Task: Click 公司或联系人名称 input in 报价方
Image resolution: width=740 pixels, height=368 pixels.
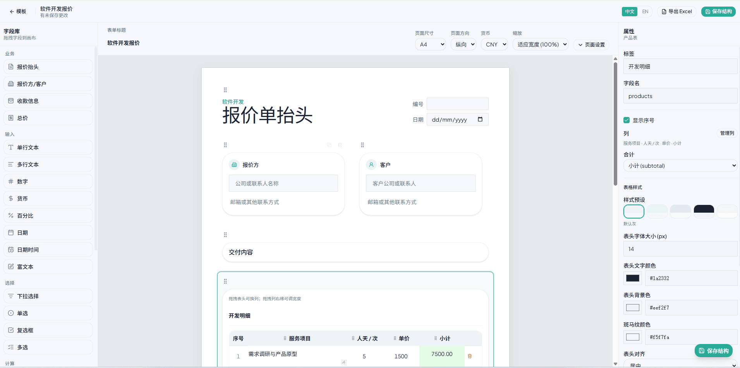Action: [283, 183]
